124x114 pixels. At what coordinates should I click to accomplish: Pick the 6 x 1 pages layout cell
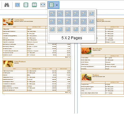(x=91, y=14)
